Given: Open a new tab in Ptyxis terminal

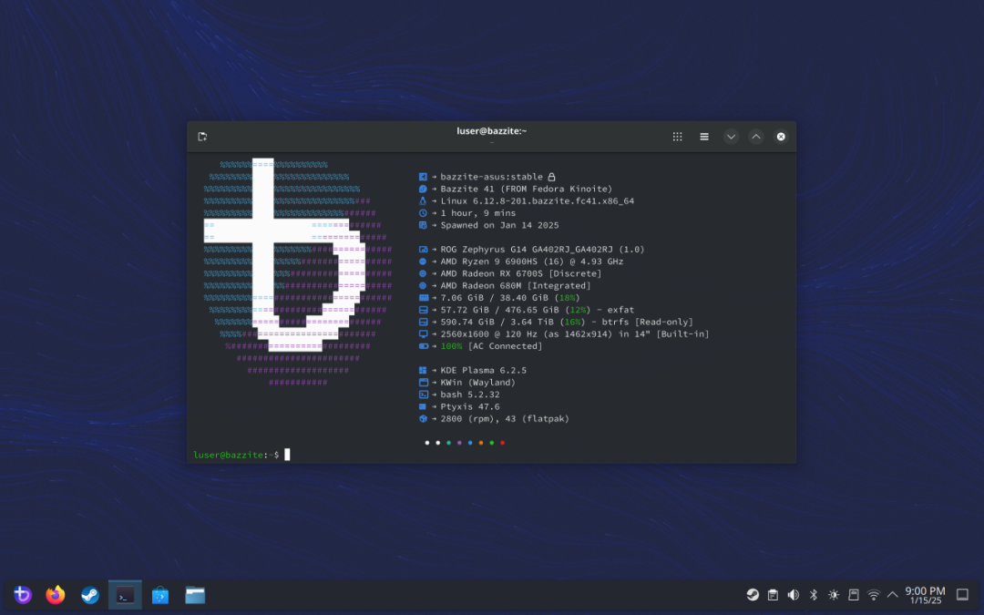Looking at the screenshot, I should pyautogui.click(x=202, y=137).
